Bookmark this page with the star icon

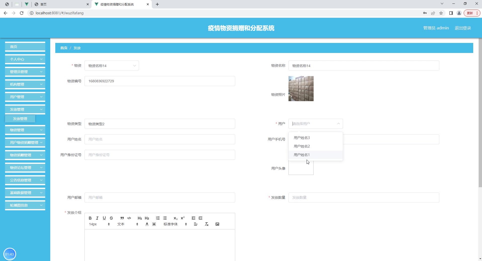pyautogui.click(x=441, y=13)
